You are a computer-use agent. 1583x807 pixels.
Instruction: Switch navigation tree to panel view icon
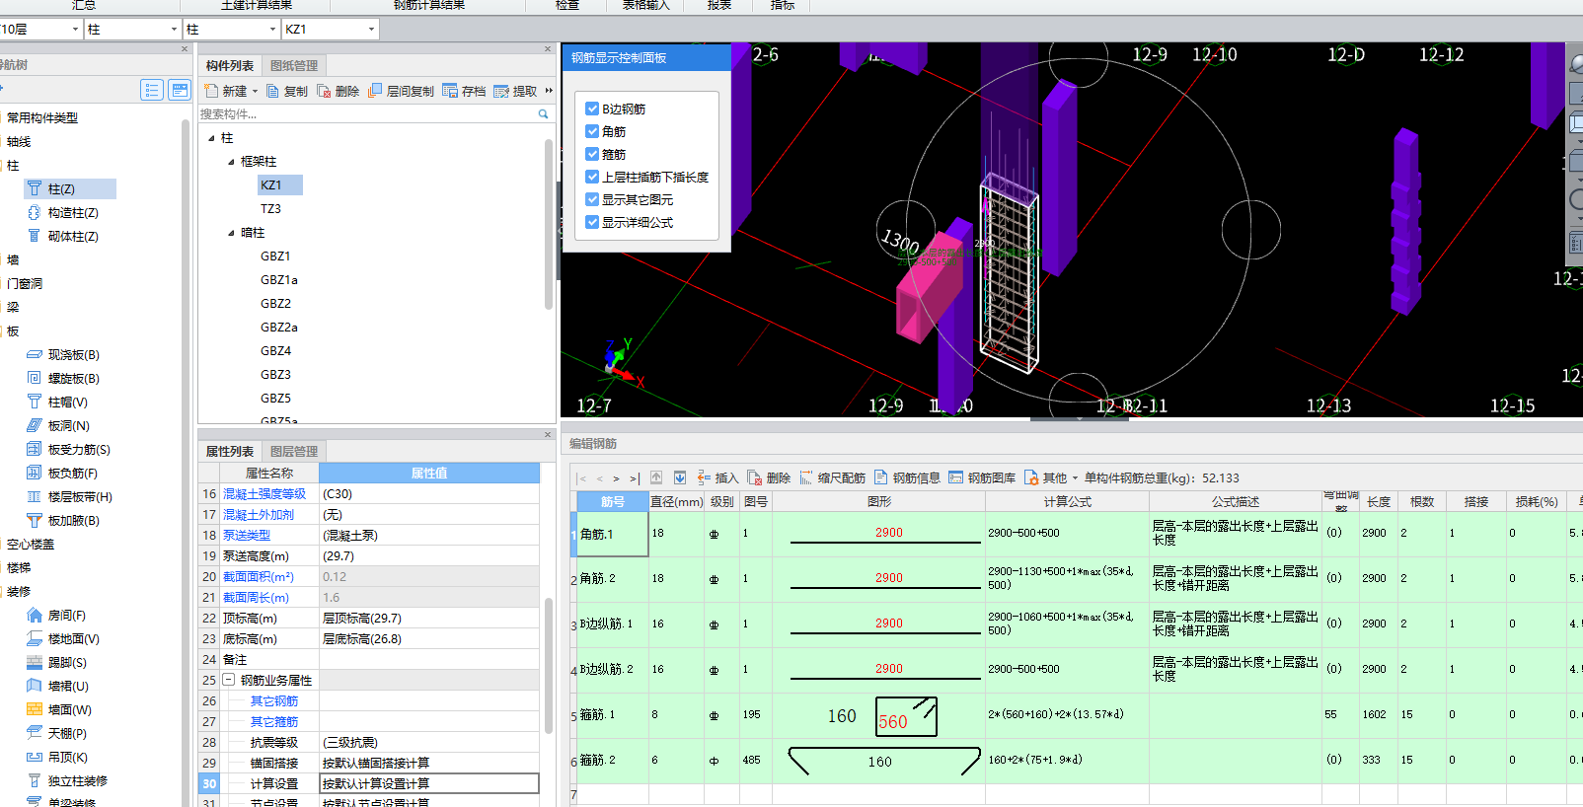tap(180, 90)
